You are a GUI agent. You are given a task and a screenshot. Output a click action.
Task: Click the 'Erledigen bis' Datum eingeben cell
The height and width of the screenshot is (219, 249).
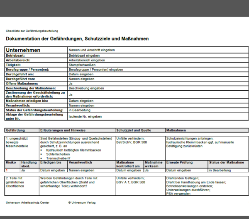54,170
